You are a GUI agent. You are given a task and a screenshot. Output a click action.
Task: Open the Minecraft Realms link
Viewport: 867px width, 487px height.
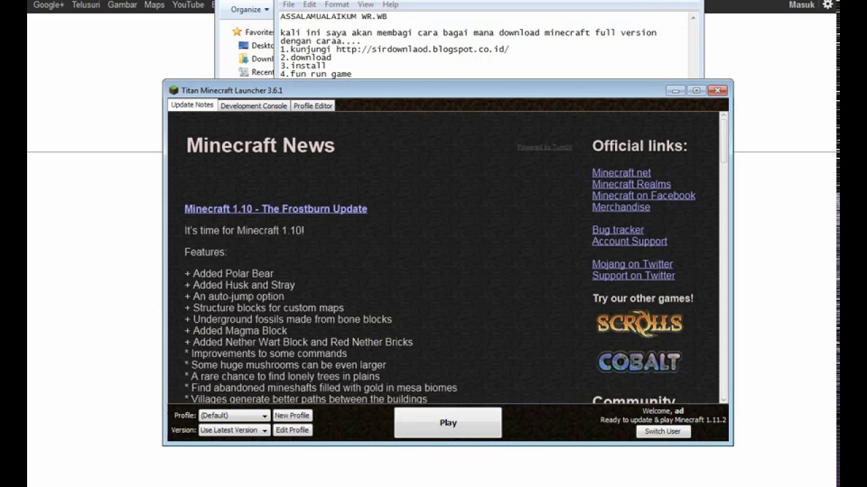[631, 184]
